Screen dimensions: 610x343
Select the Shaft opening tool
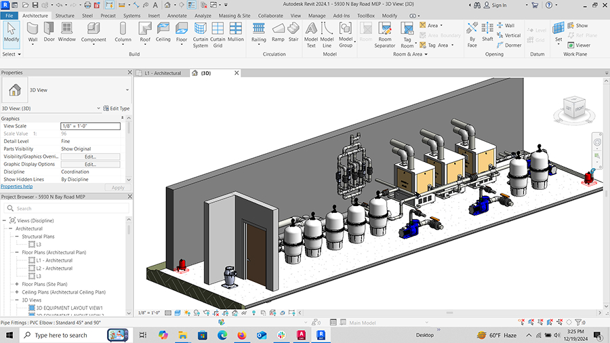point(487,32)
